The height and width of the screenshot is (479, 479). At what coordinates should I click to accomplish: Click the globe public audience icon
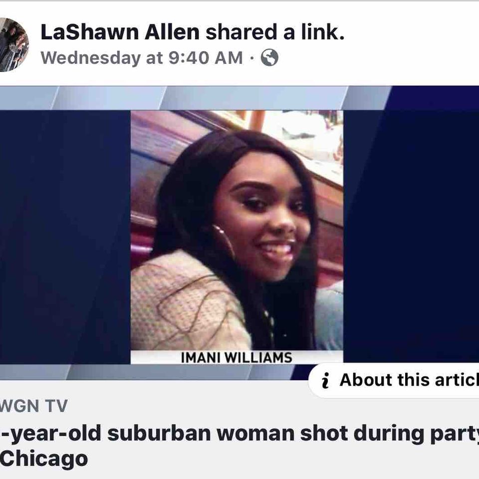[x=269, y=57]
